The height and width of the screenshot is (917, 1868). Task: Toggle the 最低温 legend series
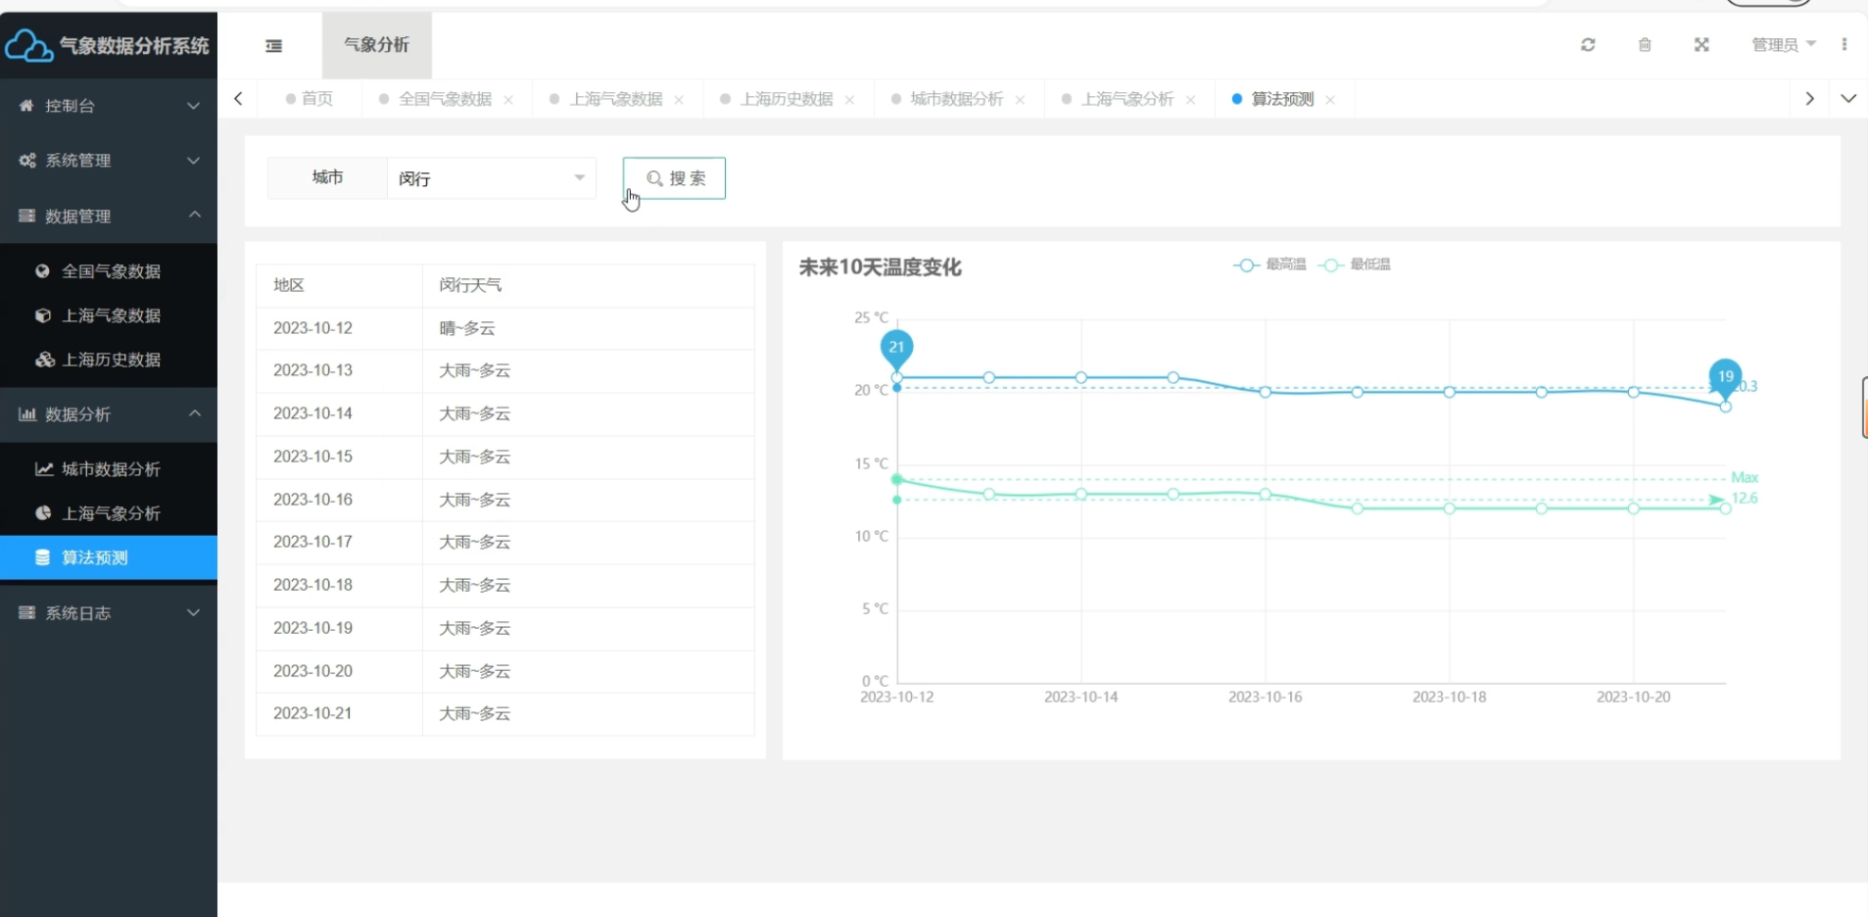point(1355,265)
